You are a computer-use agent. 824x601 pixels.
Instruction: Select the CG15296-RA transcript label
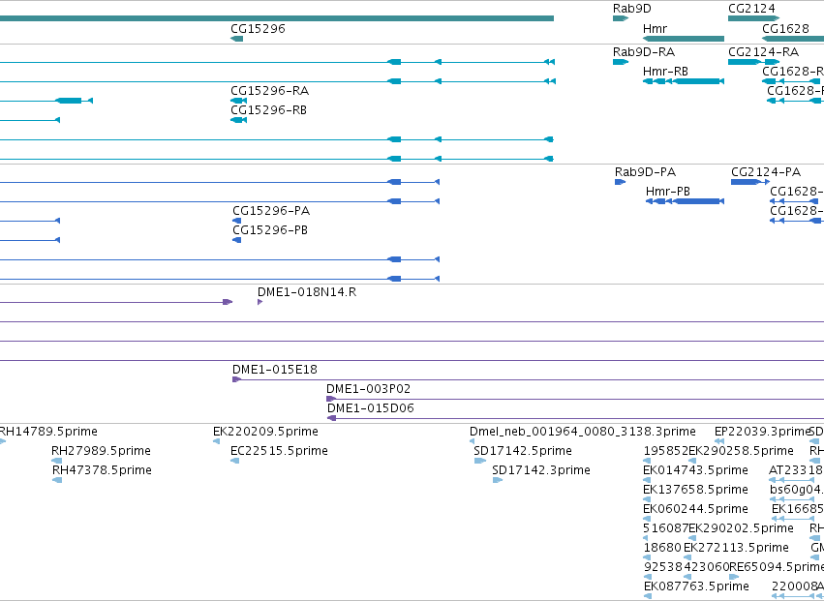pos(269,91)
